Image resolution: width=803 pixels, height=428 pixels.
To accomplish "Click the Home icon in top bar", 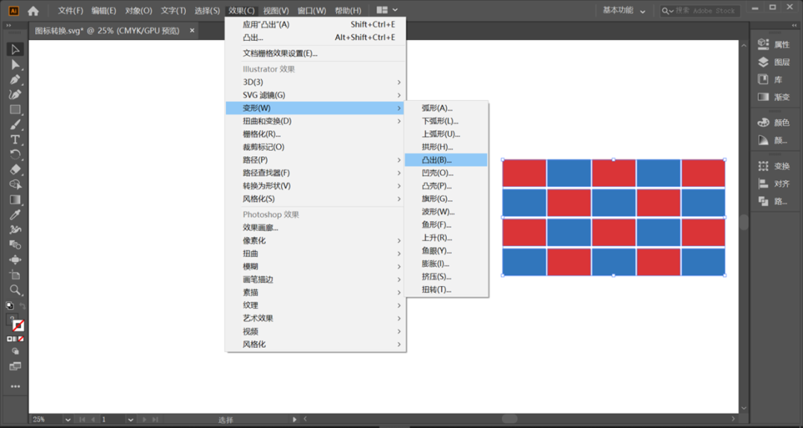I will click(33, 10).
